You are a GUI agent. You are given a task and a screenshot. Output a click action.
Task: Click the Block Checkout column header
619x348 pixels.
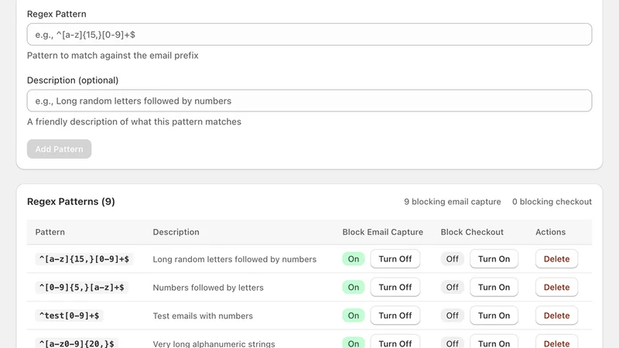472,232
